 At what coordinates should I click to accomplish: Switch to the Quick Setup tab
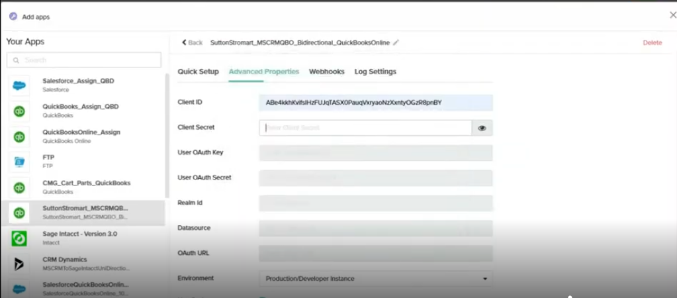[x=198, y=72]
